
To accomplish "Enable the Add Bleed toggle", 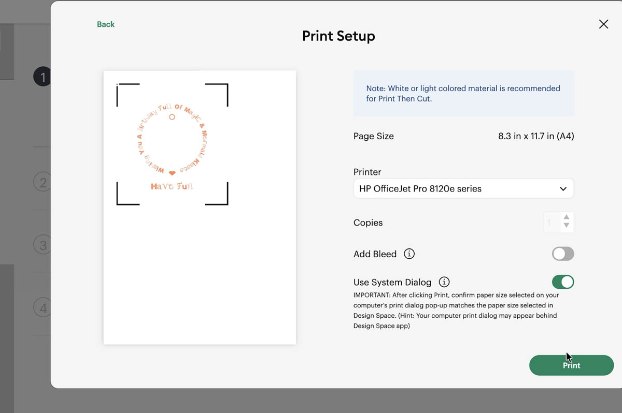I will 563,254.
